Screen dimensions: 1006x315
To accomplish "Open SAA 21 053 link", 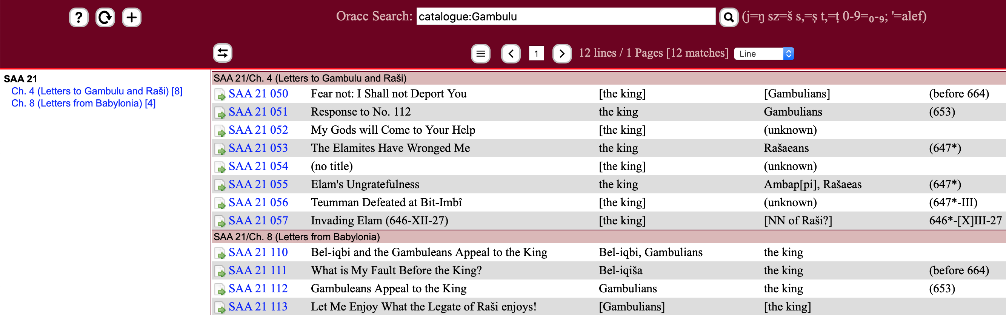I will tap(258, 148).
